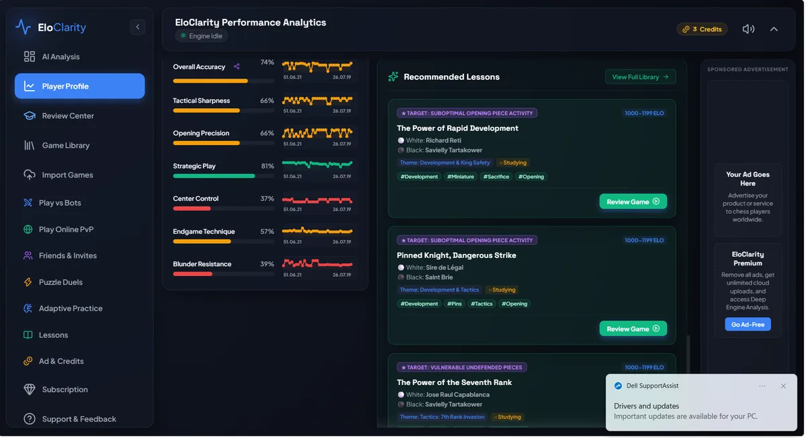Click the Endgame Technique trend sparkline
Viewport: 806px width, 438px height.
[317, 230]
